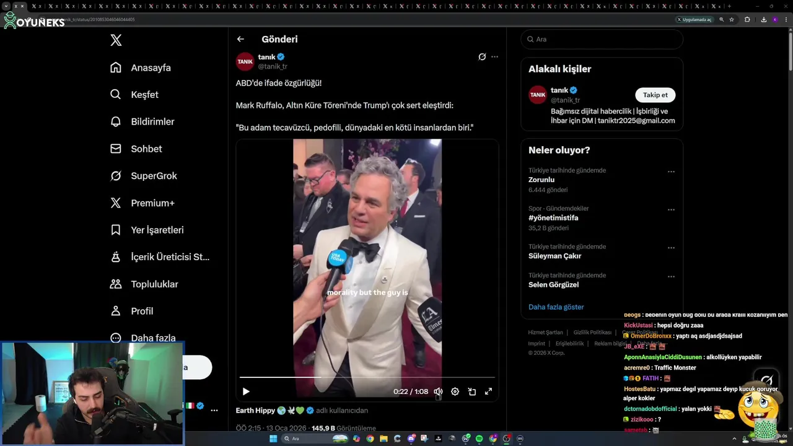Open Topluluklar communities
Screen dimensions: 793x446
tap(144, 284)
